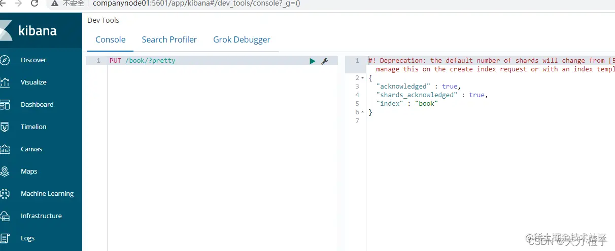This screenshot has width=615, height=251.
Task: Click the empty editor area below request
Action: (x=222, y=157)
